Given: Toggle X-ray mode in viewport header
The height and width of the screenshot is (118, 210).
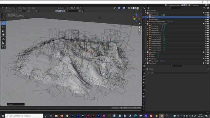Looking at the screenshot, I should 129,8.
